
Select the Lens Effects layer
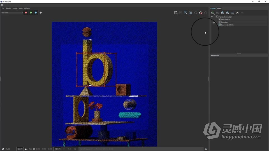[x=225, y=20]
